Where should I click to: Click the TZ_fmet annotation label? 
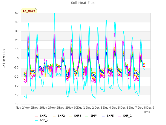pos(29,11)
